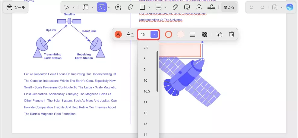Open the opacity checkerboard setting
Image resolution: width=298 pixels, height=138 pixels.
pos(205,34)
